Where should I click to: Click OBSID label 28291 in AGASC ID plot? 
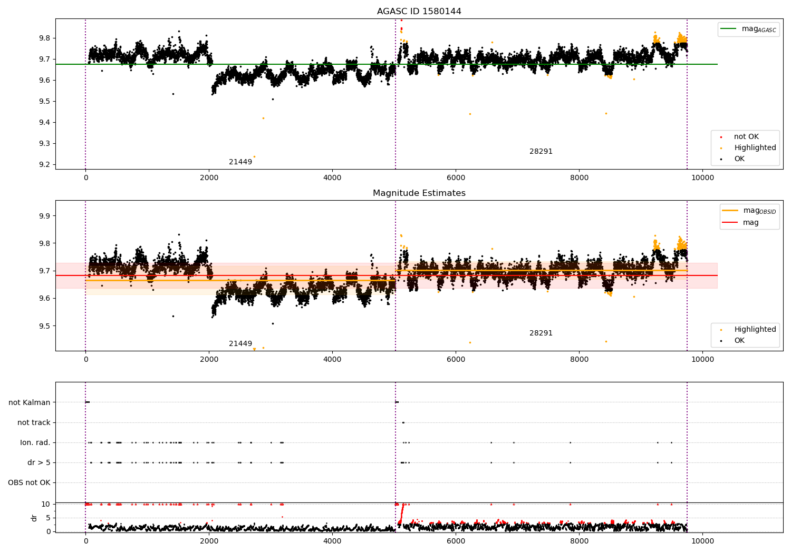[x=541, y=152]
